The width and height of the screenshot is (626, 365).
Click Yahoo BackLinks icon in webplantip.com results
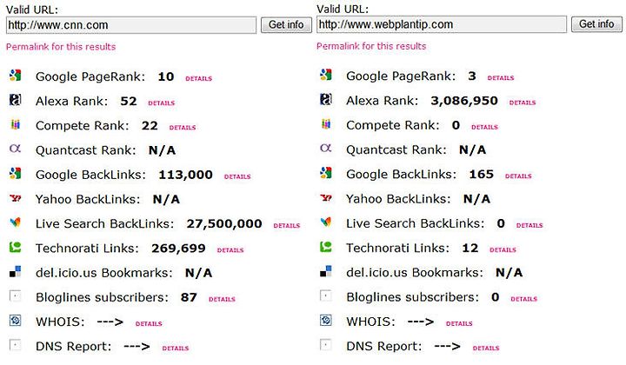326,197
